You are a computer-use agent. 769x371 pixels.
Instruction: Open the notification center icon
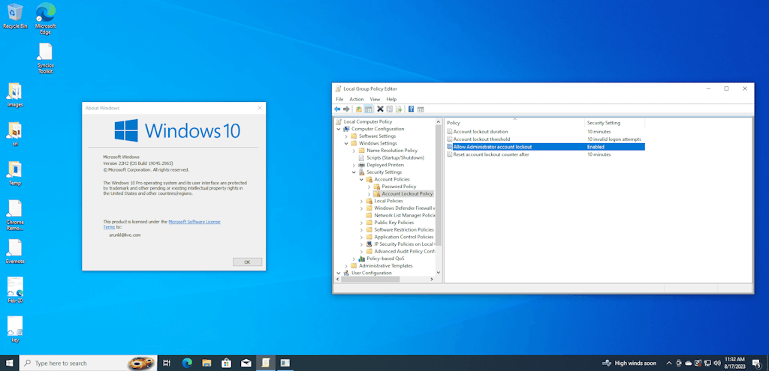756,363
